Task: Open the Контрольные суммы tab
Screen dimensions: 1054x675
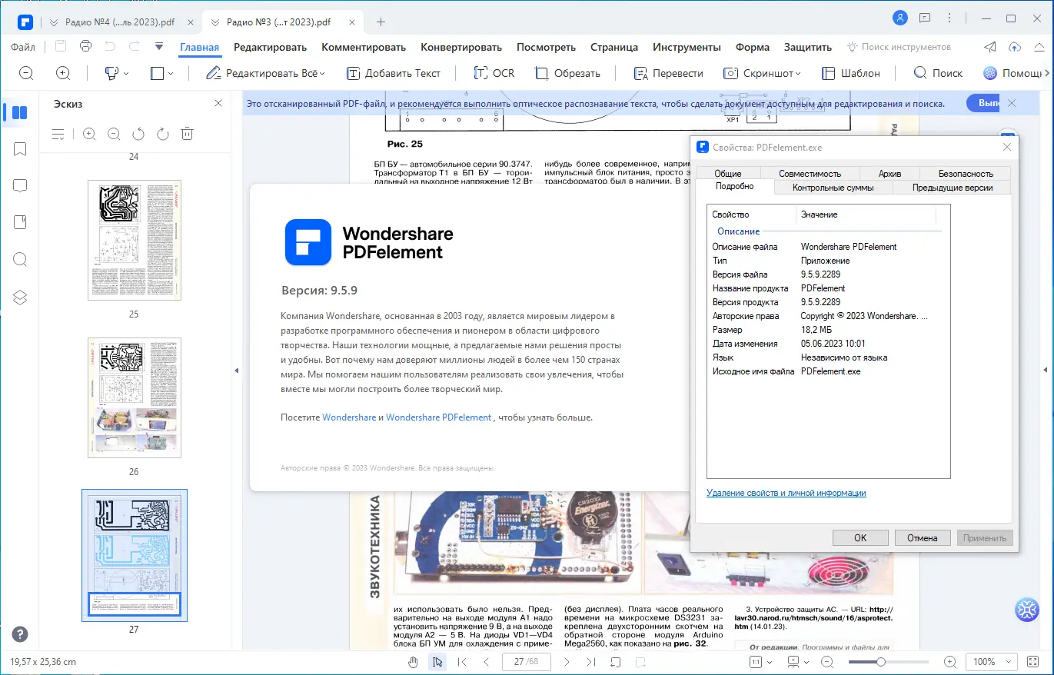Action: (x=833, y=188)
